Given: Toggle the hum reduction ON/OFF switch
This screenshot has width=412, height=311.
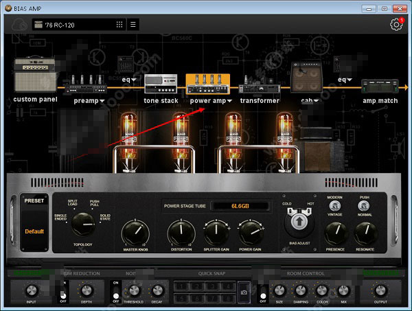Looking at the screenshot, I should [63, 292].
